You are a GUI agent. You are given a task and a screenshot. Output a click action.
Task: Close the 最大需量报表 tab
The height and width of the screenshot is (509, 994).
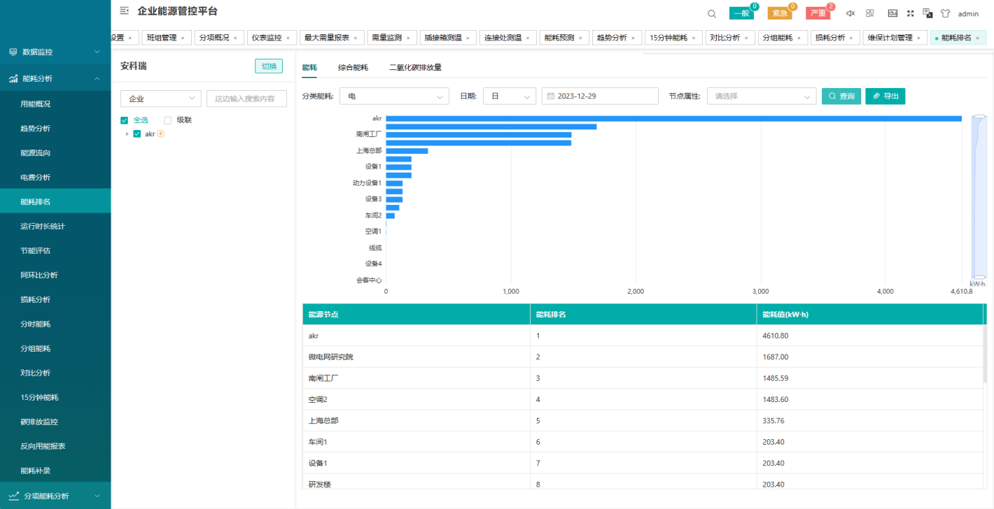click(356, 38)
